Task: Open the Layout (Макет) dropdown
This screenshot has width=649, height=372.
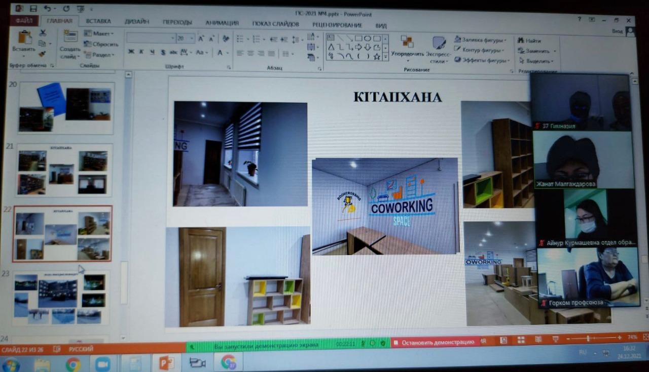Action: (99, 33)
